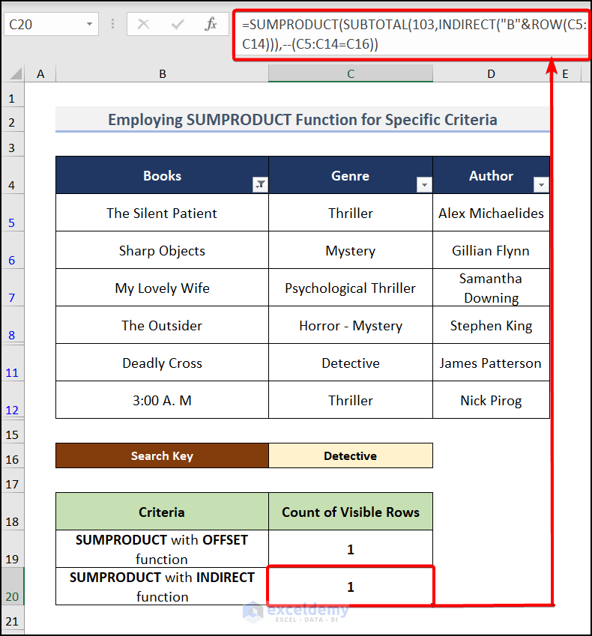This screenshot has width=592, height=636.
Task: Open the Books column filter button
Action: tap(260, 184)
